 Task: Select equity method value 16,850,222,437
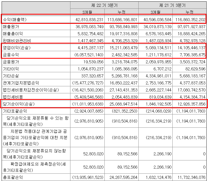pos(123,83)
